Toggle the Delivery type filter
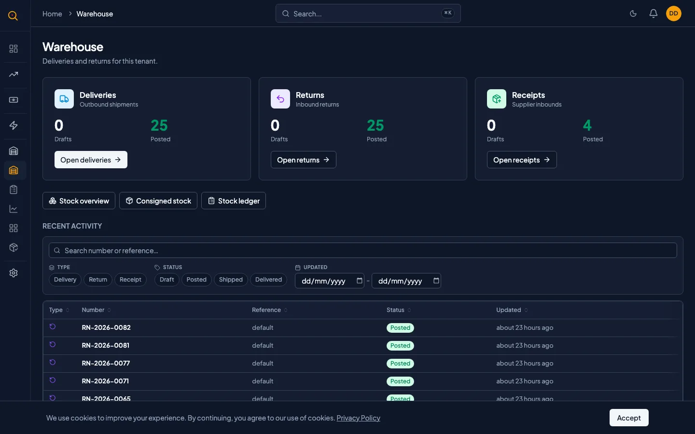Image resolution: width=695 pixels, height=434 pixels. point(65,280)
